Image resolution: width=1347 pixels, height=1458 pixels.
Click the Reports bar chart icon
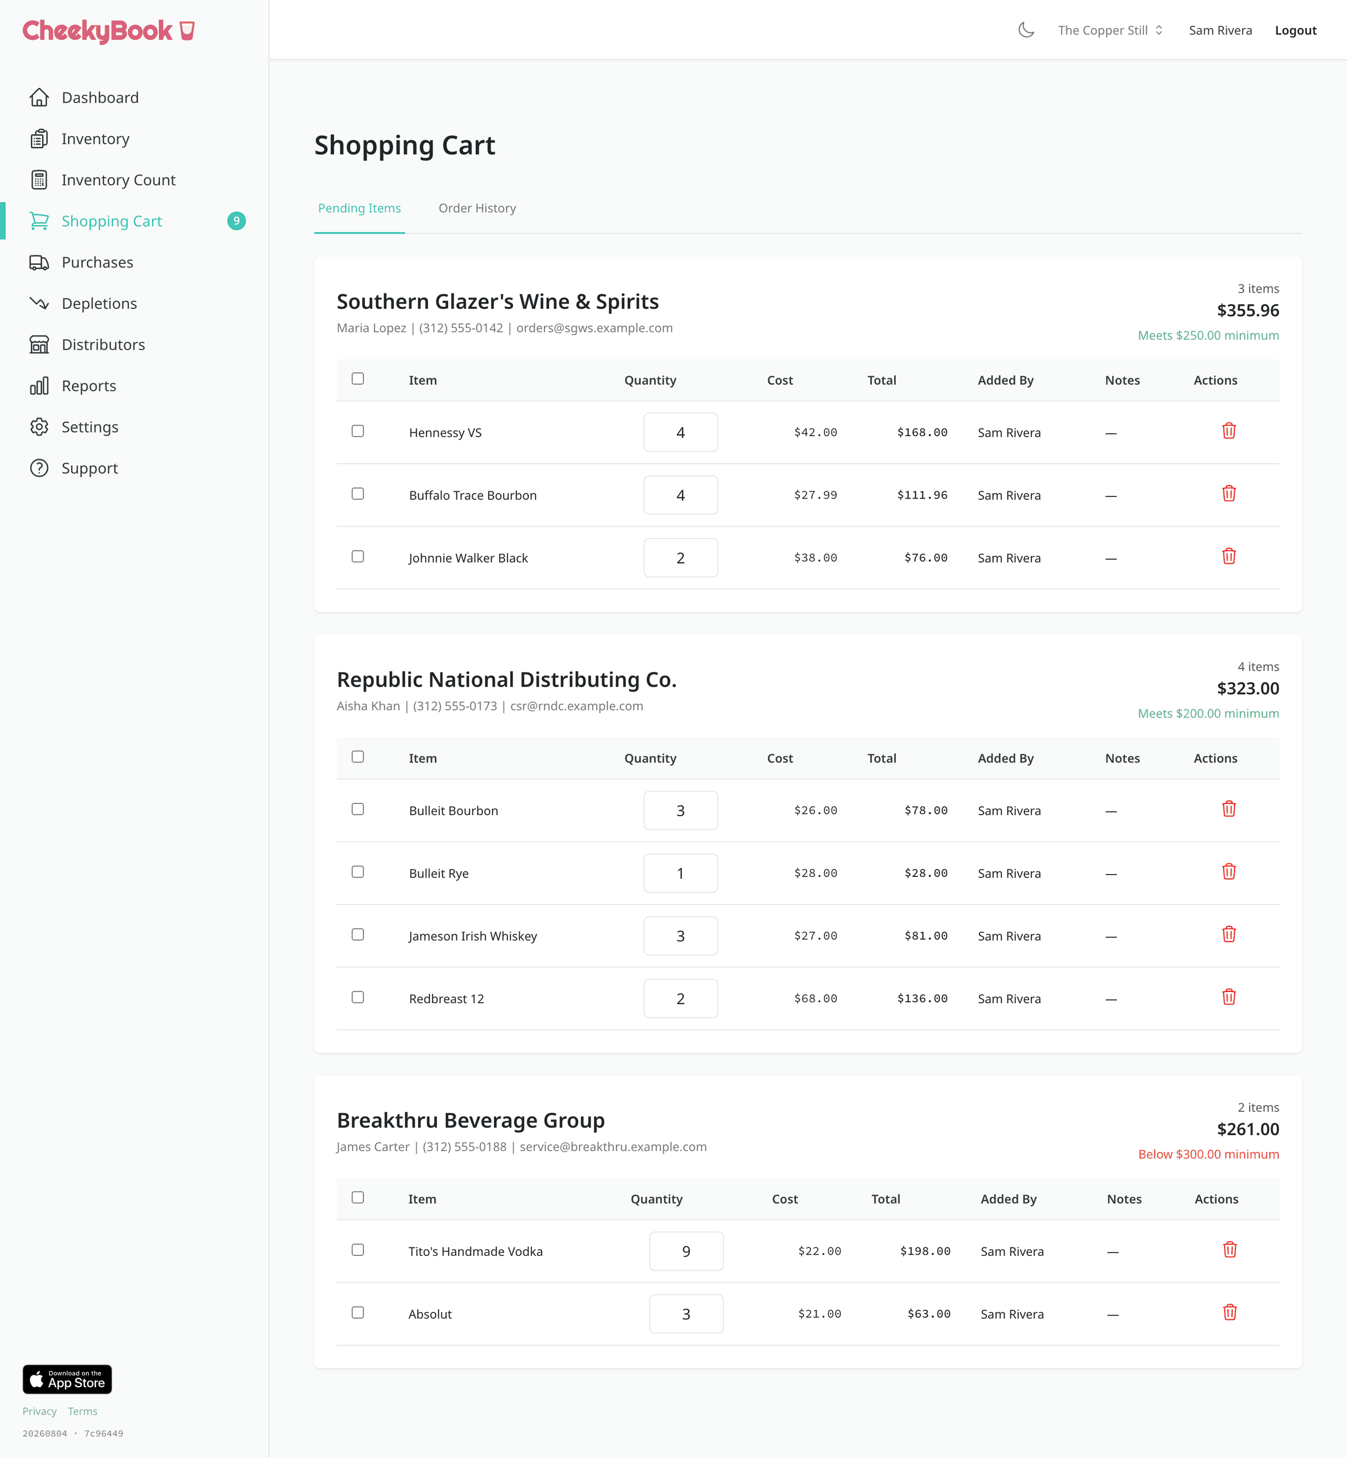39,386
